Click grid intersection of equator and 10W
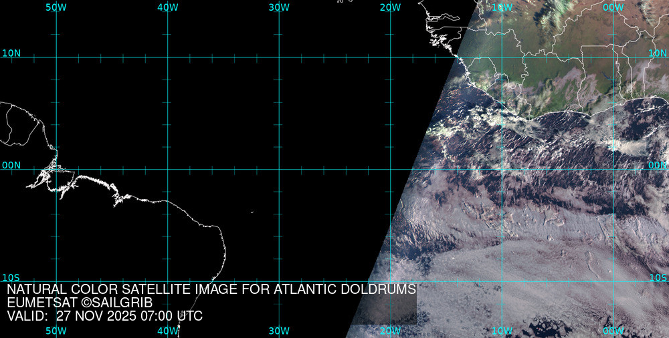Image resolution: width=669 pixels, height=338 pixels. [x=502, y=169]
